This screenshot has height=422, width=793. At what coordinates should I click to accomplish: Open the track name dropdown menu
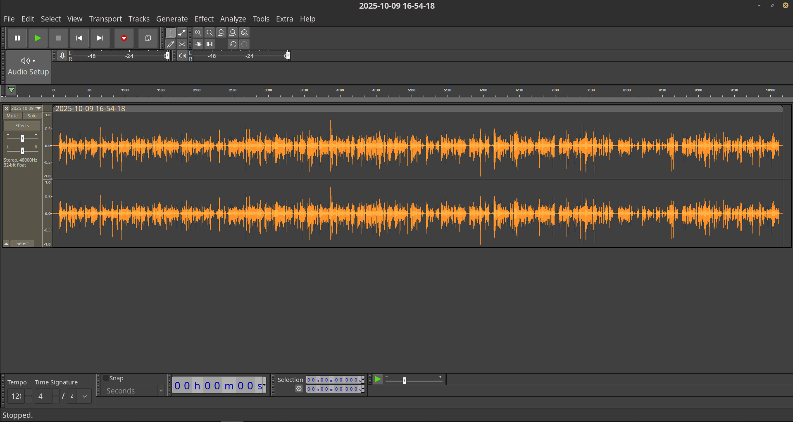pyautogui.click(x=38, y=108)
